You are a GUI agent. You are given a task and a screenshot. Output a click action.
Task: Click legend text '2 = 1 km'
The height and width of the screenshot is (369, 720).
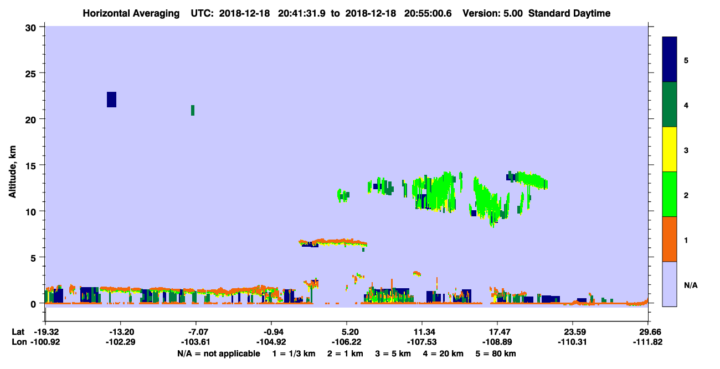345,354
